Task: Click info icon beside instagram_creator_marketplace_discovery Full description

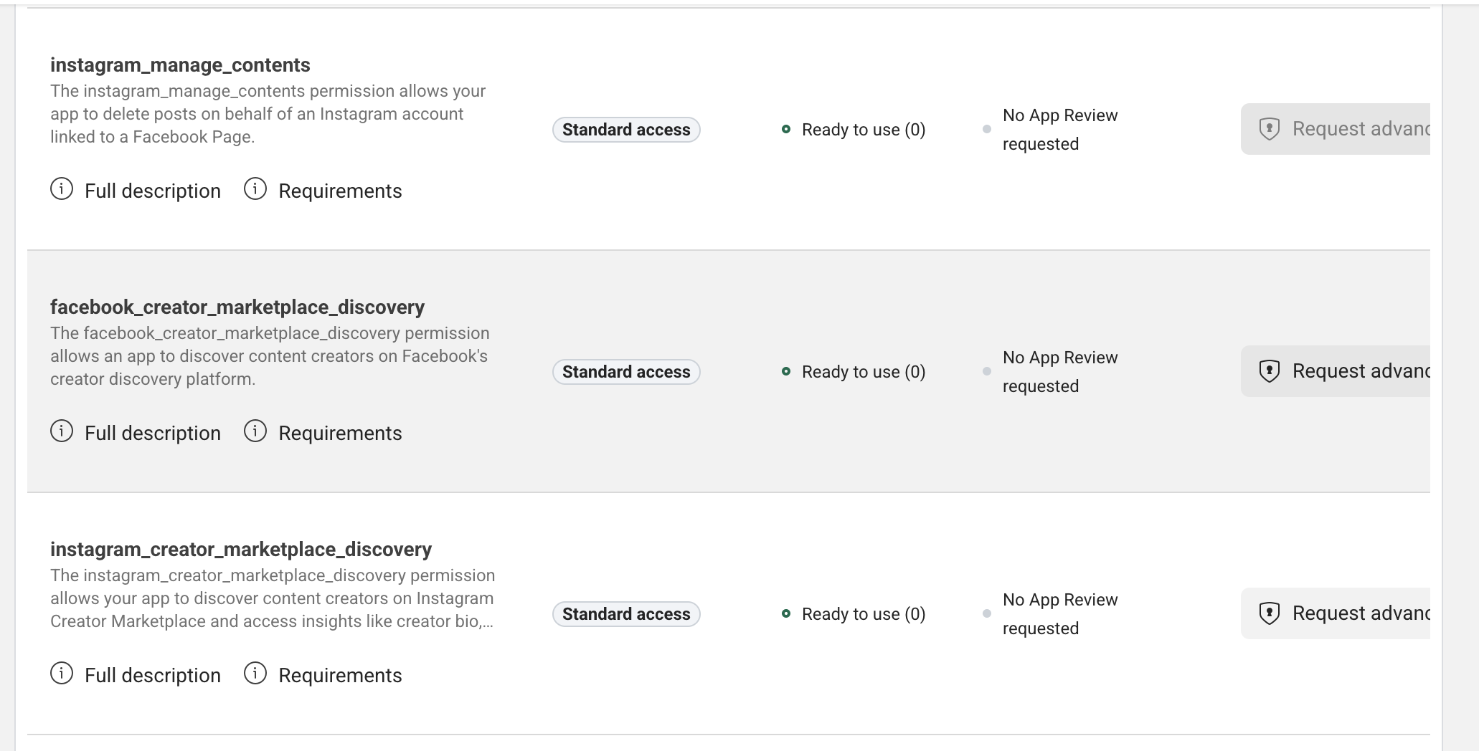Action: tap(62, 674)
